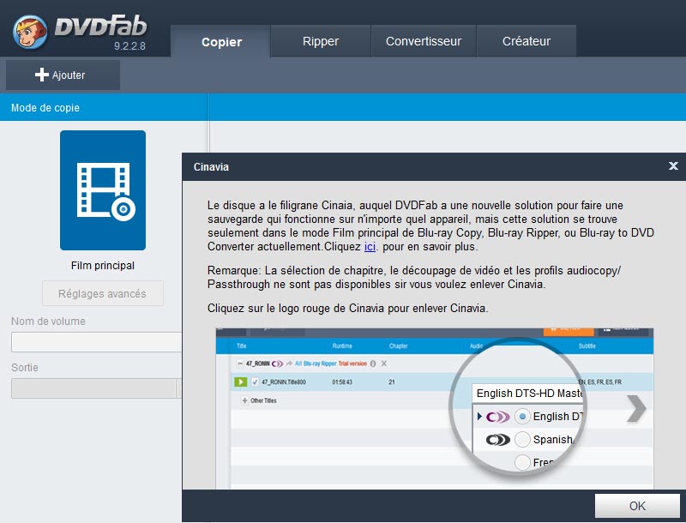
Task: Follow the 'ici' link in Cinavia dialog
Action: tap(370, 247)
